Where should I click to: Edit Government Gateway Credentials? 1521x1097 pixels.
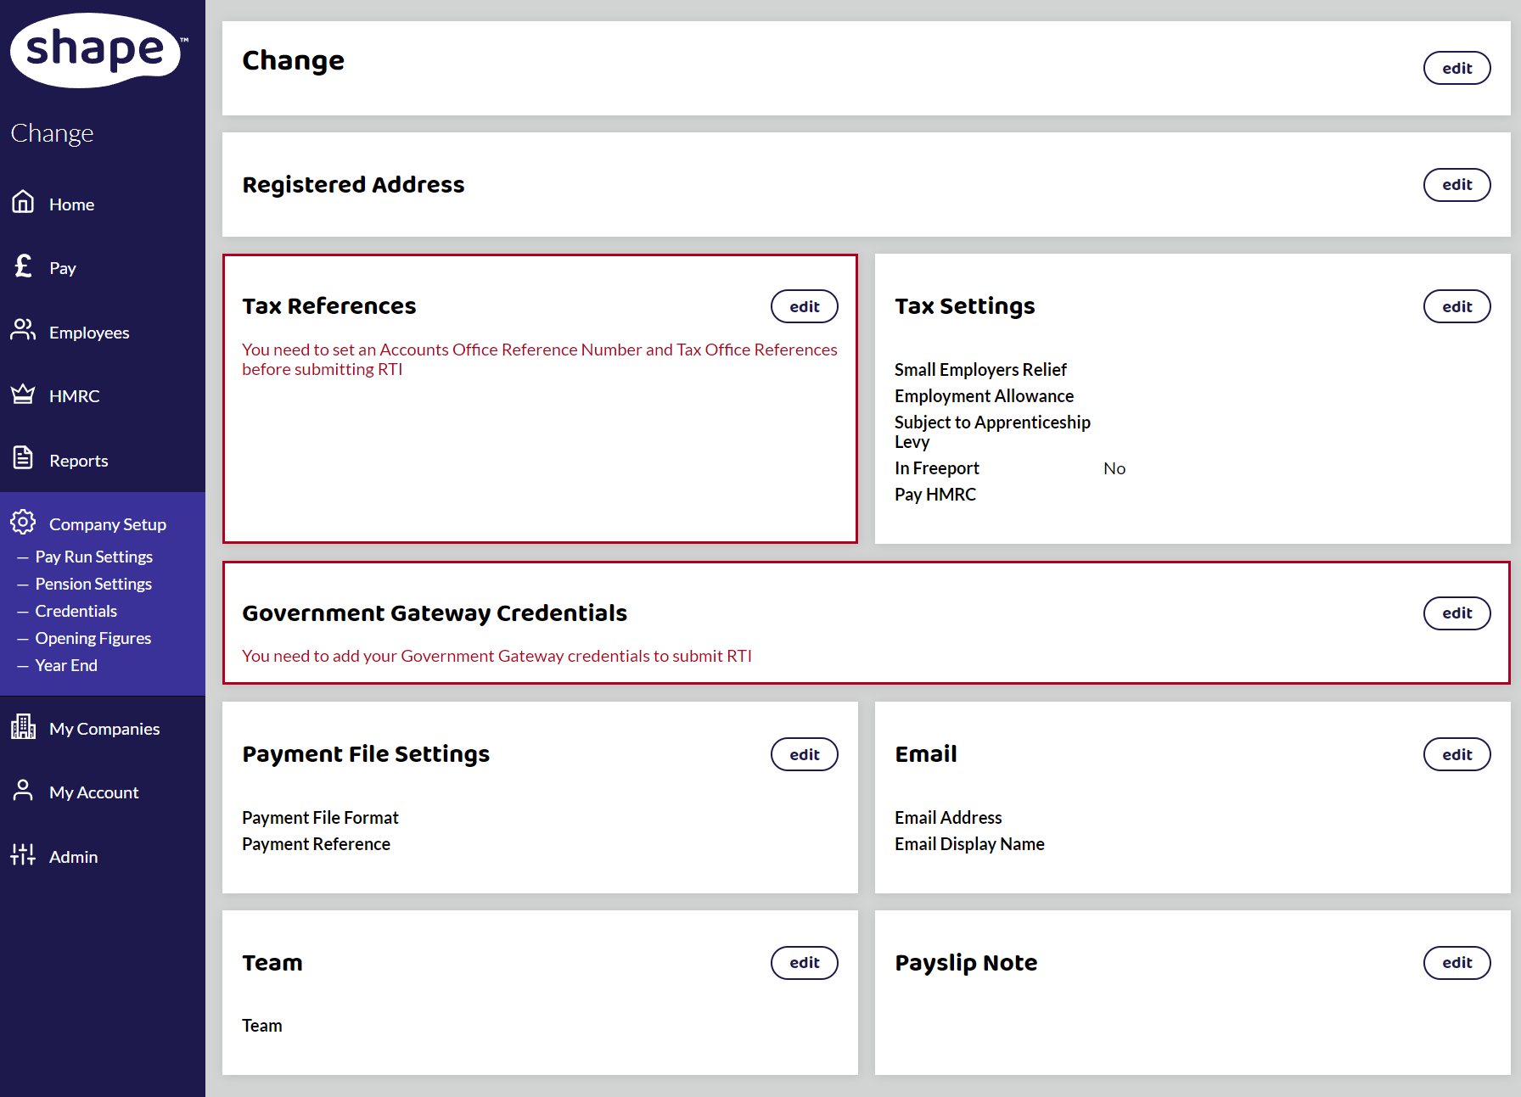1456,613
